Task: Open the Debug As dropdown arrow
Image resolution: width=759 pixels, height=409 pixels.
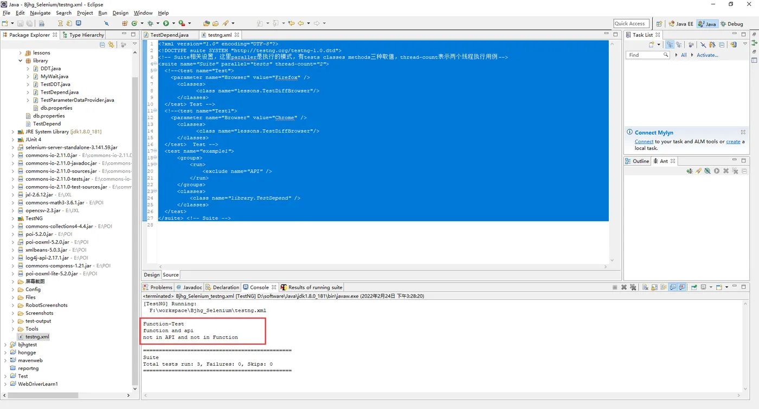Action: [157, 23]
